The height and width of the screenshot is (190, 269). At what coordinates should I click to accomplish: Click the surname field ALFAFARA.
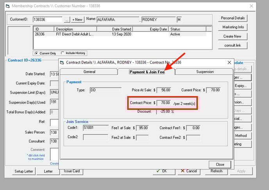pos(118,20)
